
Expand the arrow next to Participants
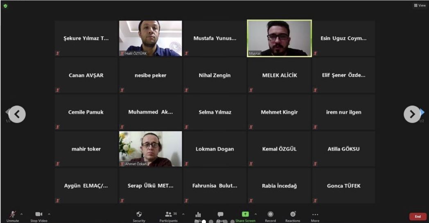pos(183,214)
